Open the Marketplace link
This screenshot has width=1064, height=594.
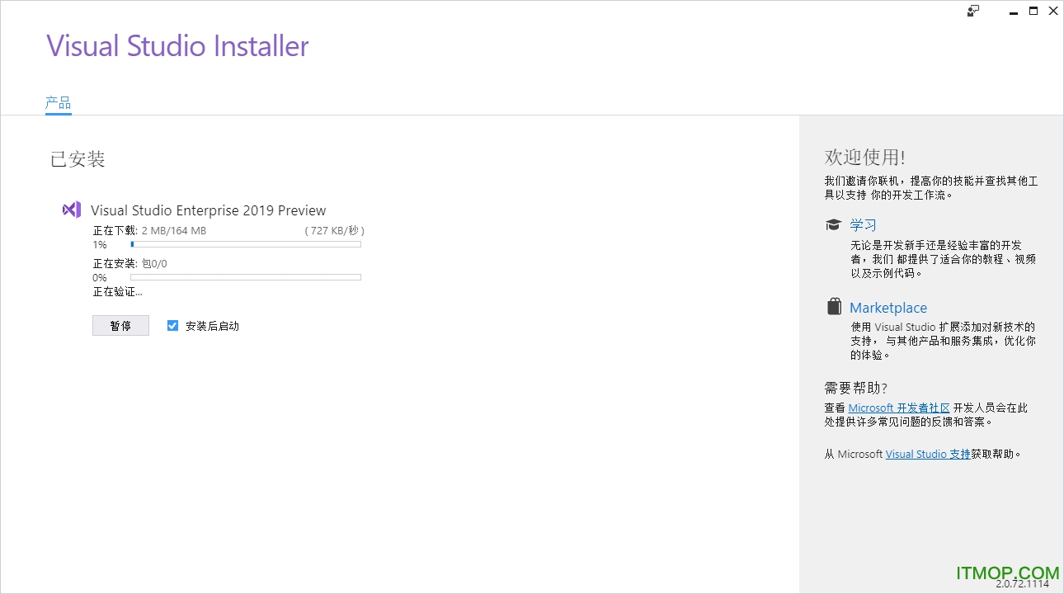pos(888,308)
